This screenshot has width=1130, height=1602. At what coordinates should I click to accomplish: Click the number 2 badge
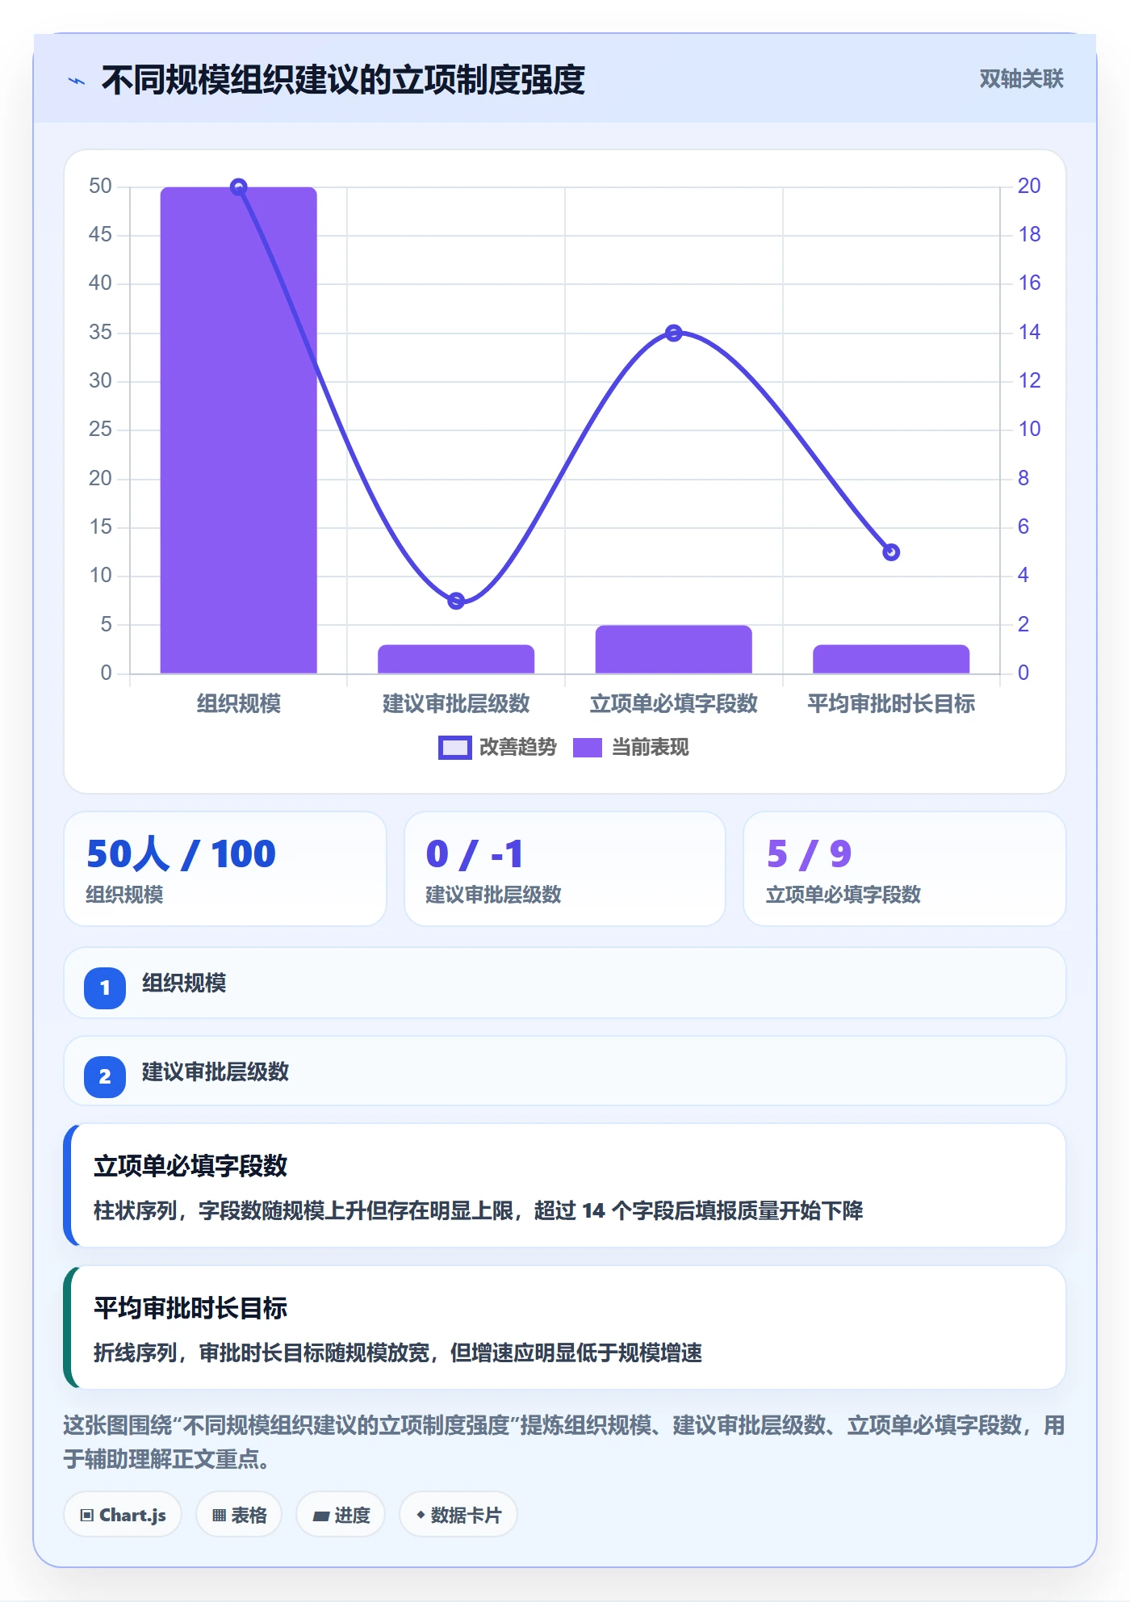tap(105, 1076)
